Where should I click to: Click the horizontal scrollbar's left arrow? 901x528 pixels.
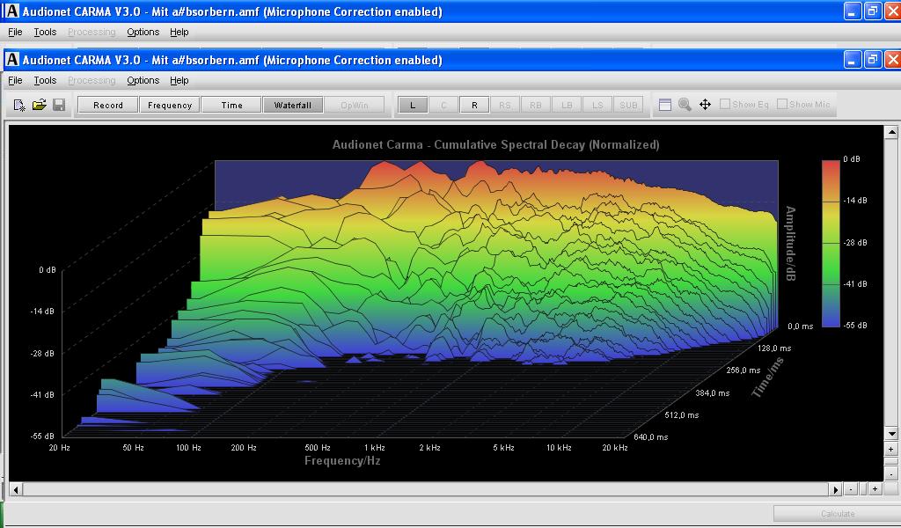click(x=16, y=489)
